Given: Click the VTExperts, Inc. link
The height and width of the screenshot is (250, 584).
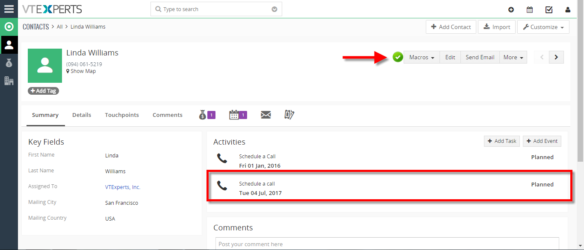Looking at the screenshot, I should coord(123,187).
